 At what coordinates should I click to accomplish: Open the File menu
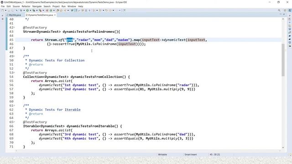(x=3, y=6)
